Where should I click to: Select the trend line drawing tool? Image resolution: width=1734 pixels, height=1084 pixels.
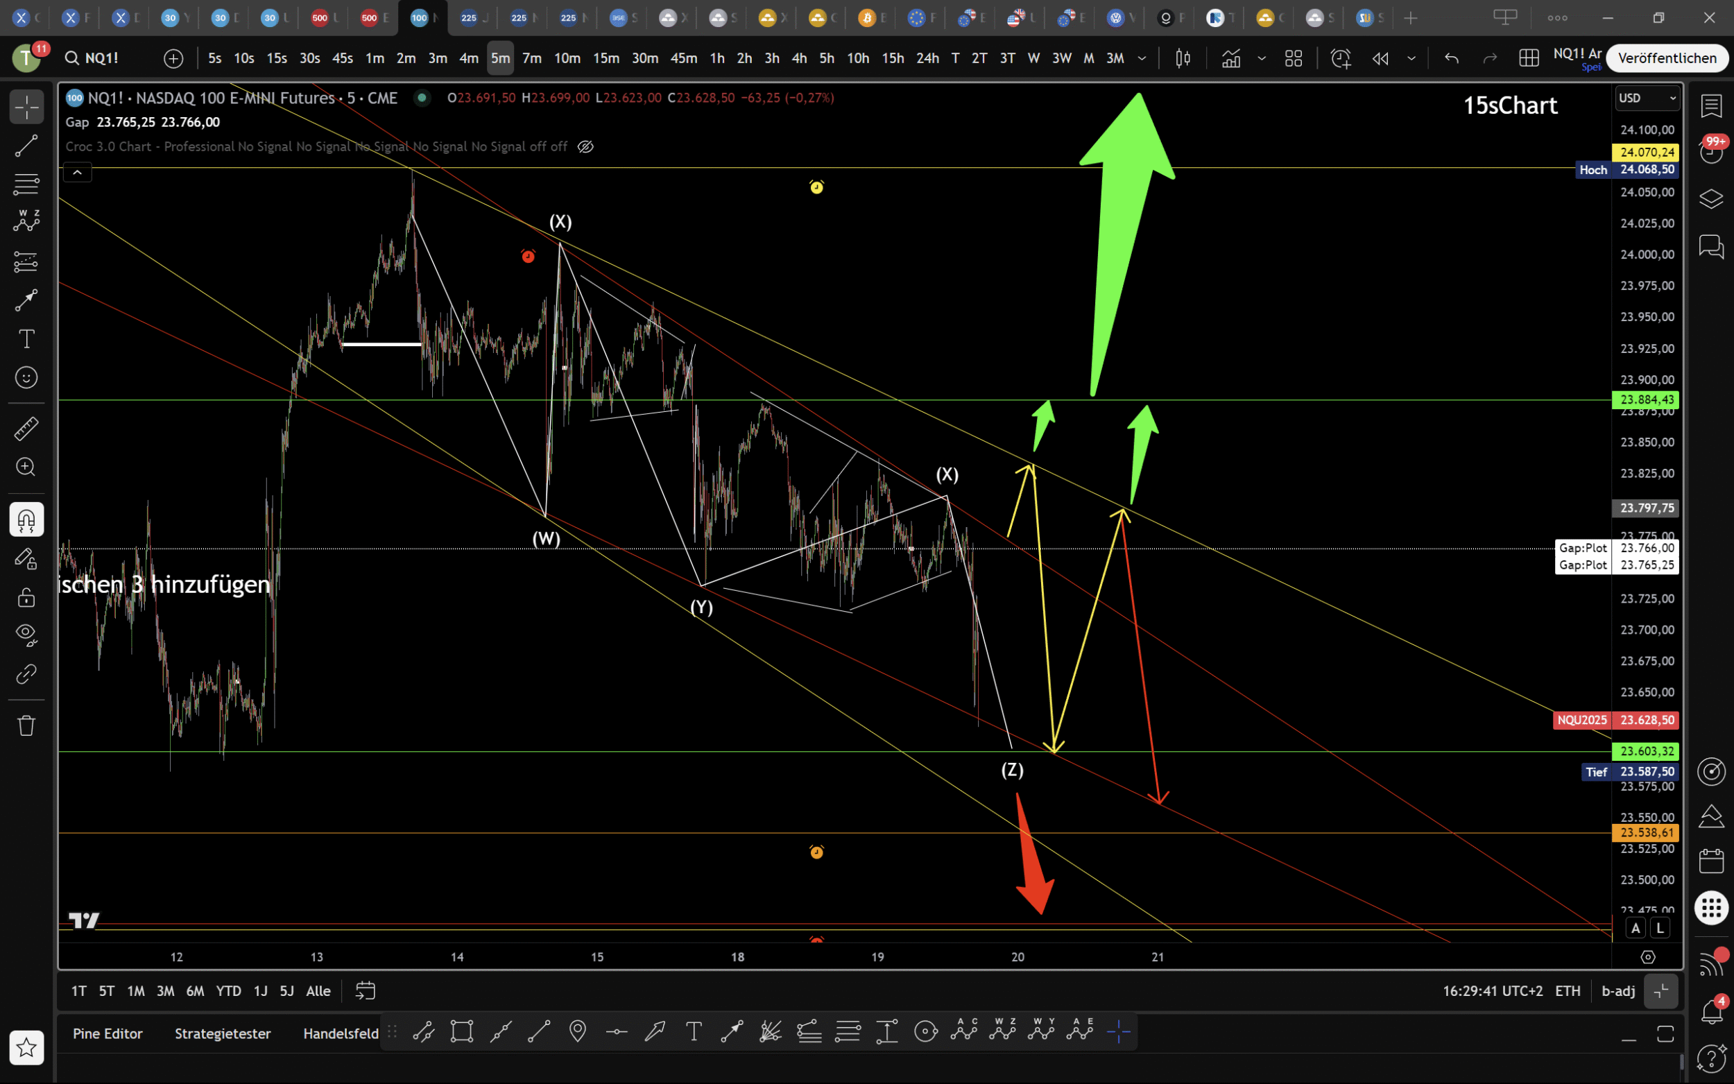(26, 146)
